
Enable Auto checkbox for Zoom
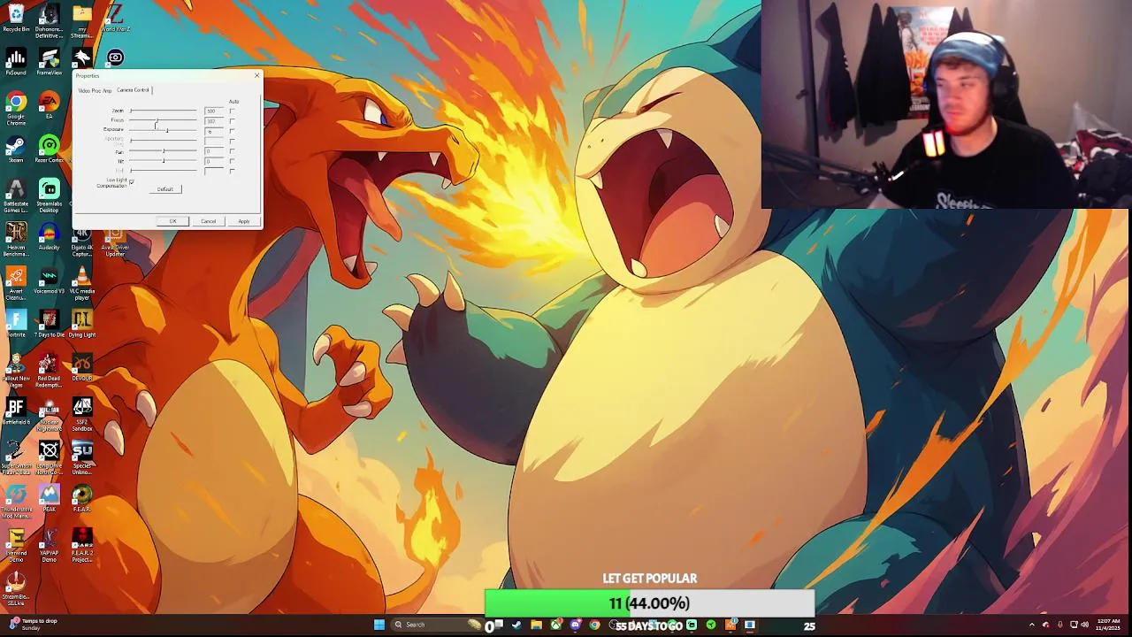click(232, 111)
